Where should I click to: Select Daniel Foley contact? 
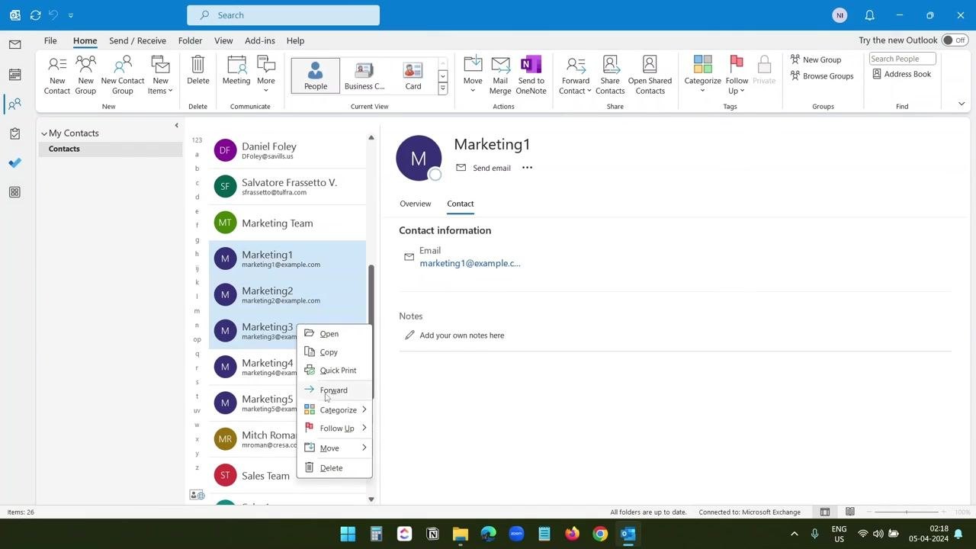(x=287, y=150)
